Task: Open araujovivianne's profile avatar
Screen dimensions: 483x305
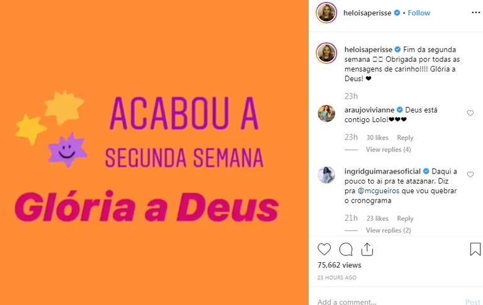Action: coord(326,113)
